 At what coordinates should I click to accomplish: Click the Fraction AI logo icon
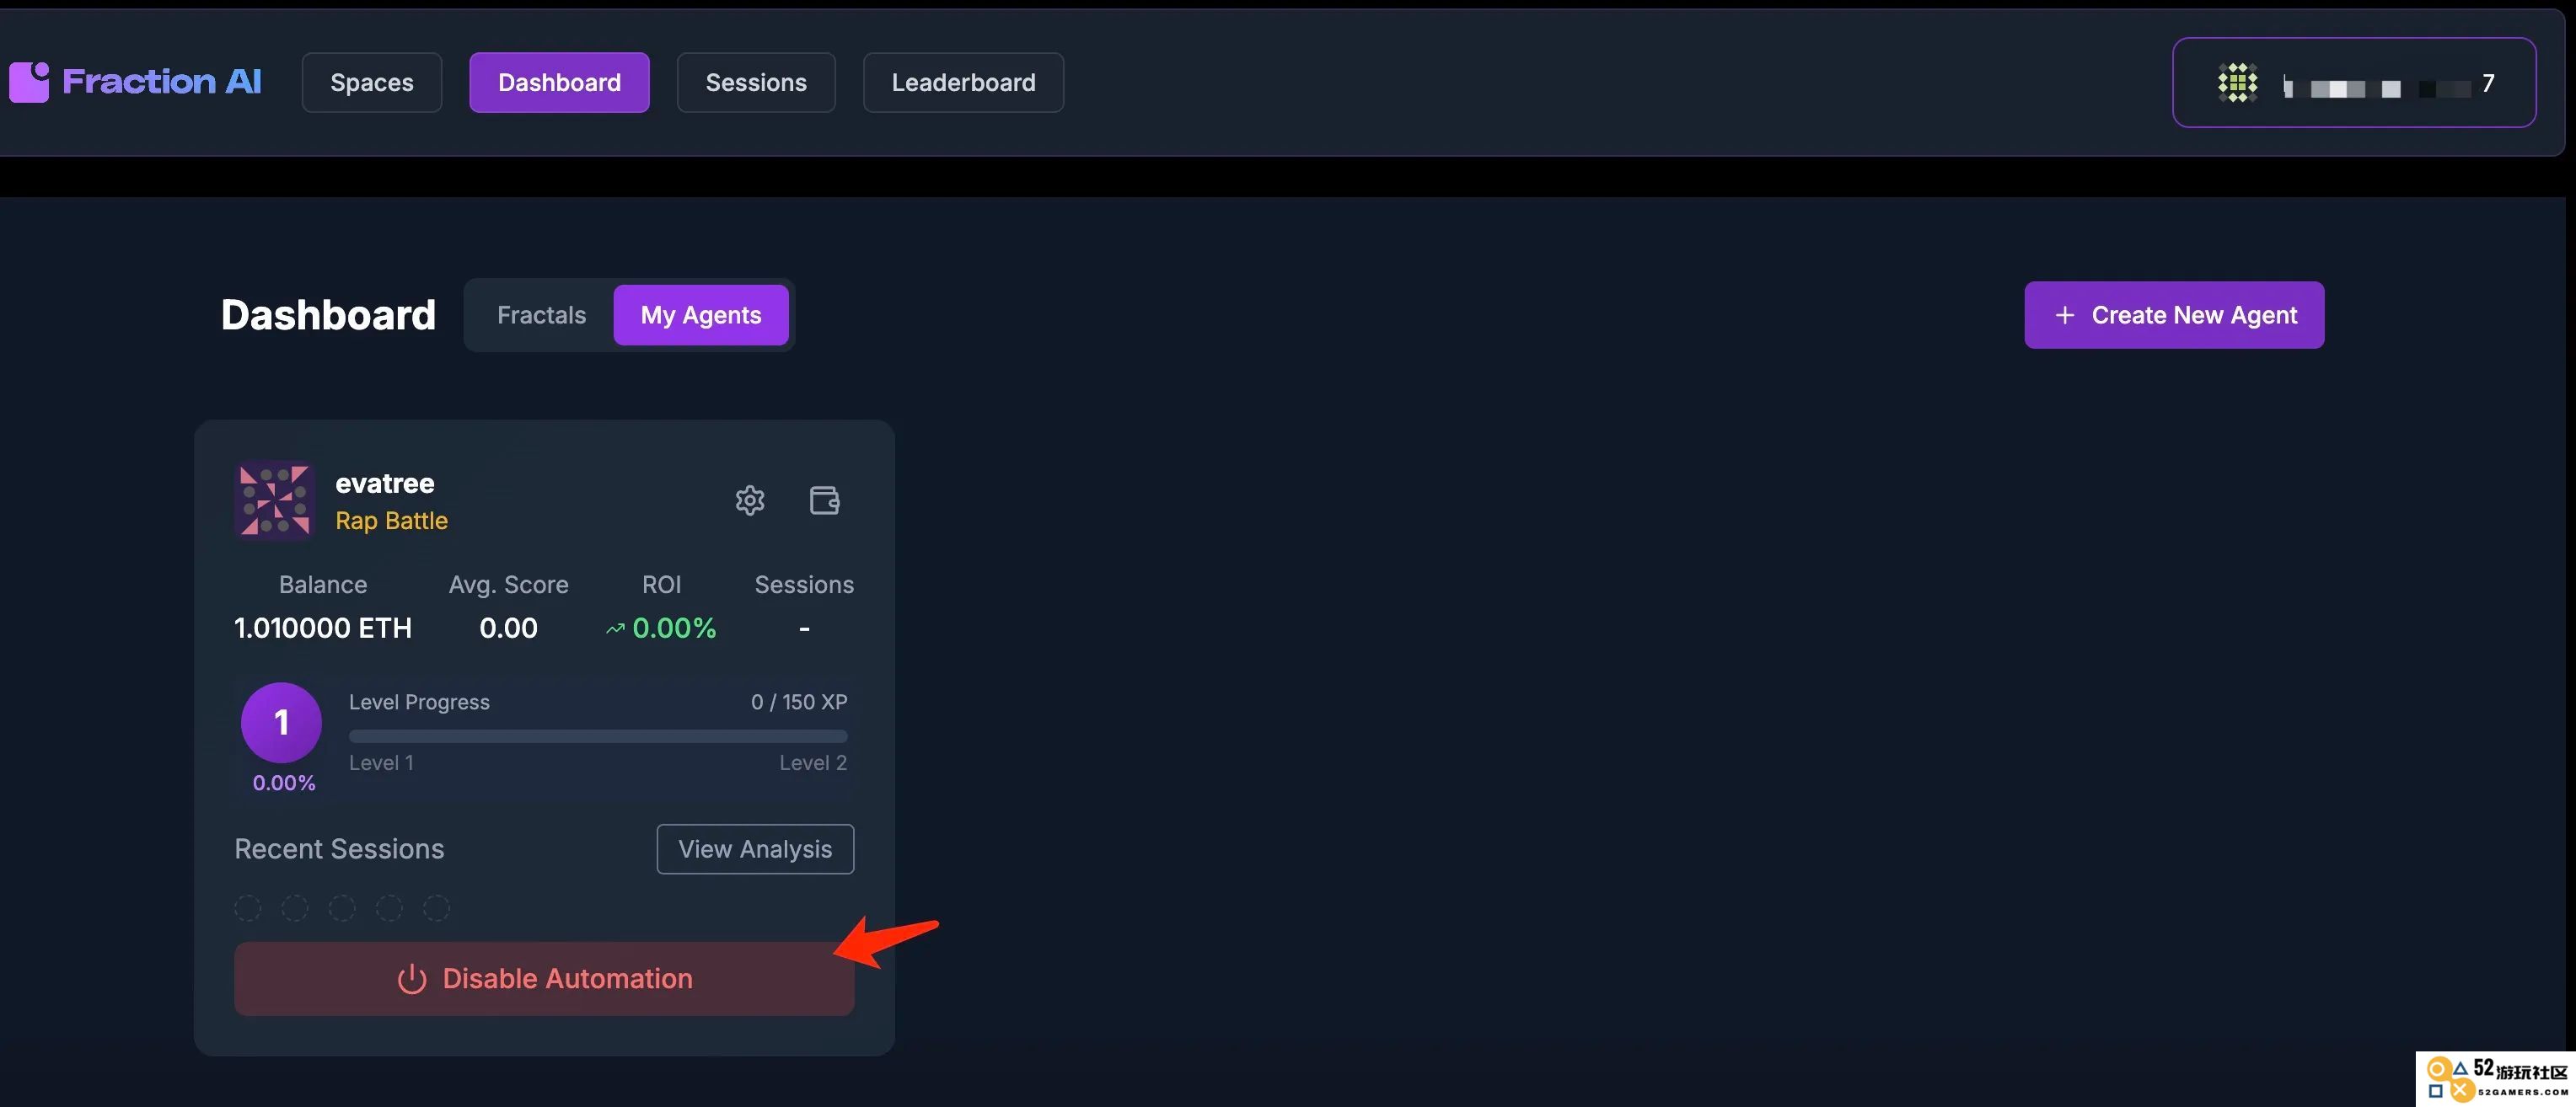29,82
